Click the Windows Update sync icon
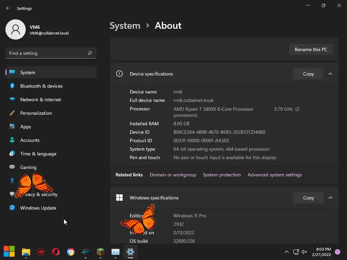 (12, 208)
